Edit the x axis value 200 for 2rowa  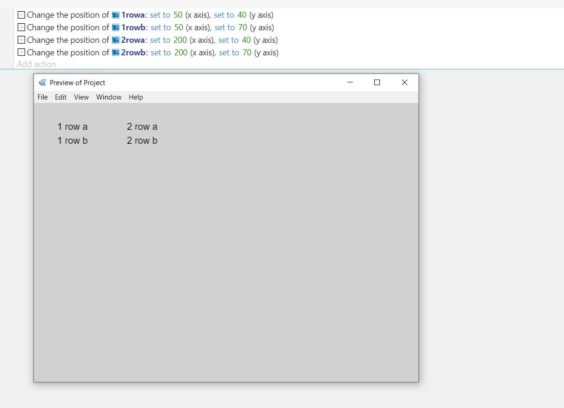180,40
